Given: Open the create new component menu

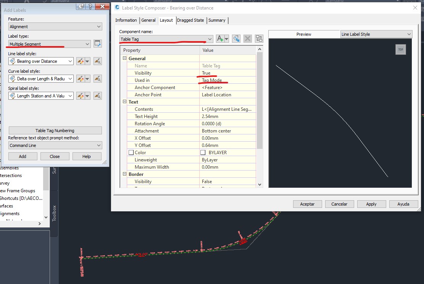Looking at the screenshot, I should [226, 38].
